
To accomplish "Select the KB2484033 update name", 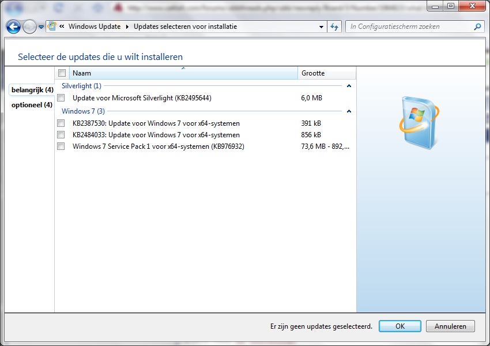I will click(156, 135).
